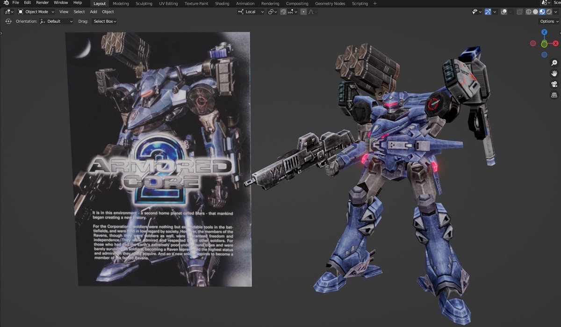Open the Edit menu
Screen dimensions: 561x327
28,3
